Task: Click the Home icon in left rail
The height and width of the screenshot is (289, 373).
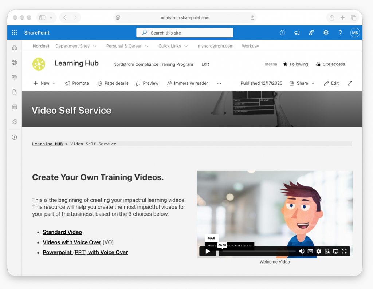Action: click(15, 48)
